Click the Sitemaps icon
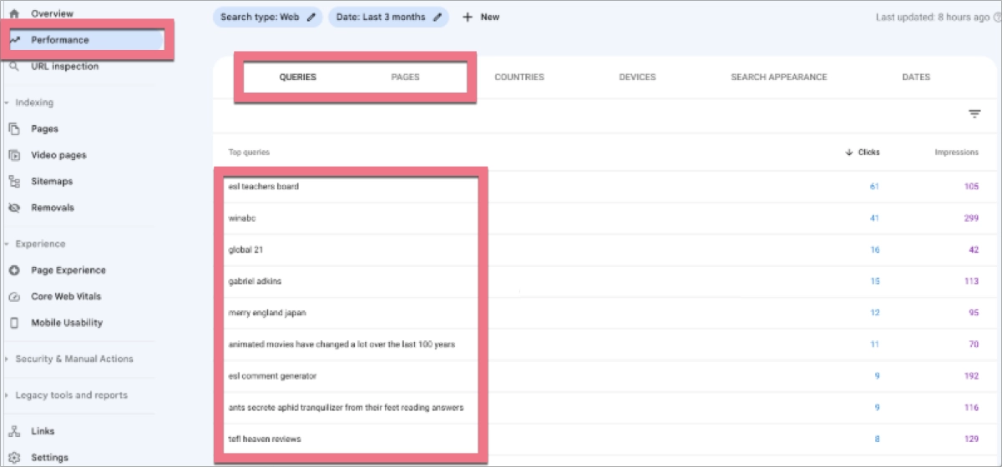1002x467 pixels. click(x=13, y=181)
